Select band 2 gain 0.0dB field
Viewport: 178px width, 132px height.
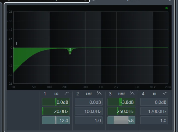[x=88, y=102]
